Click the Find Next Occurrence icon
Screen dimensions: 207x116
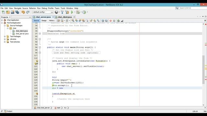(80, 21)
